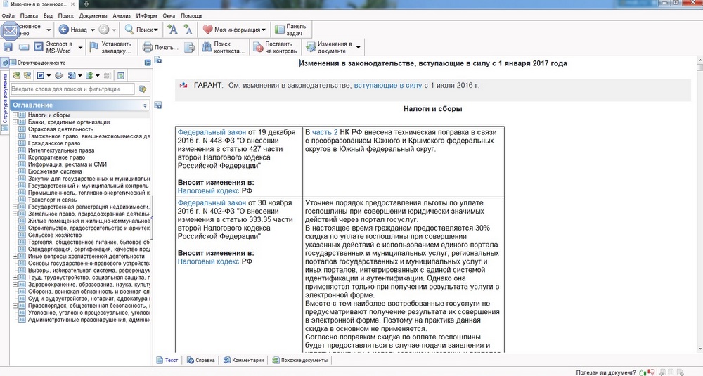
Task: Expand Иные вопросы хозяйственной деятельности node
Action: pos(15,257)
